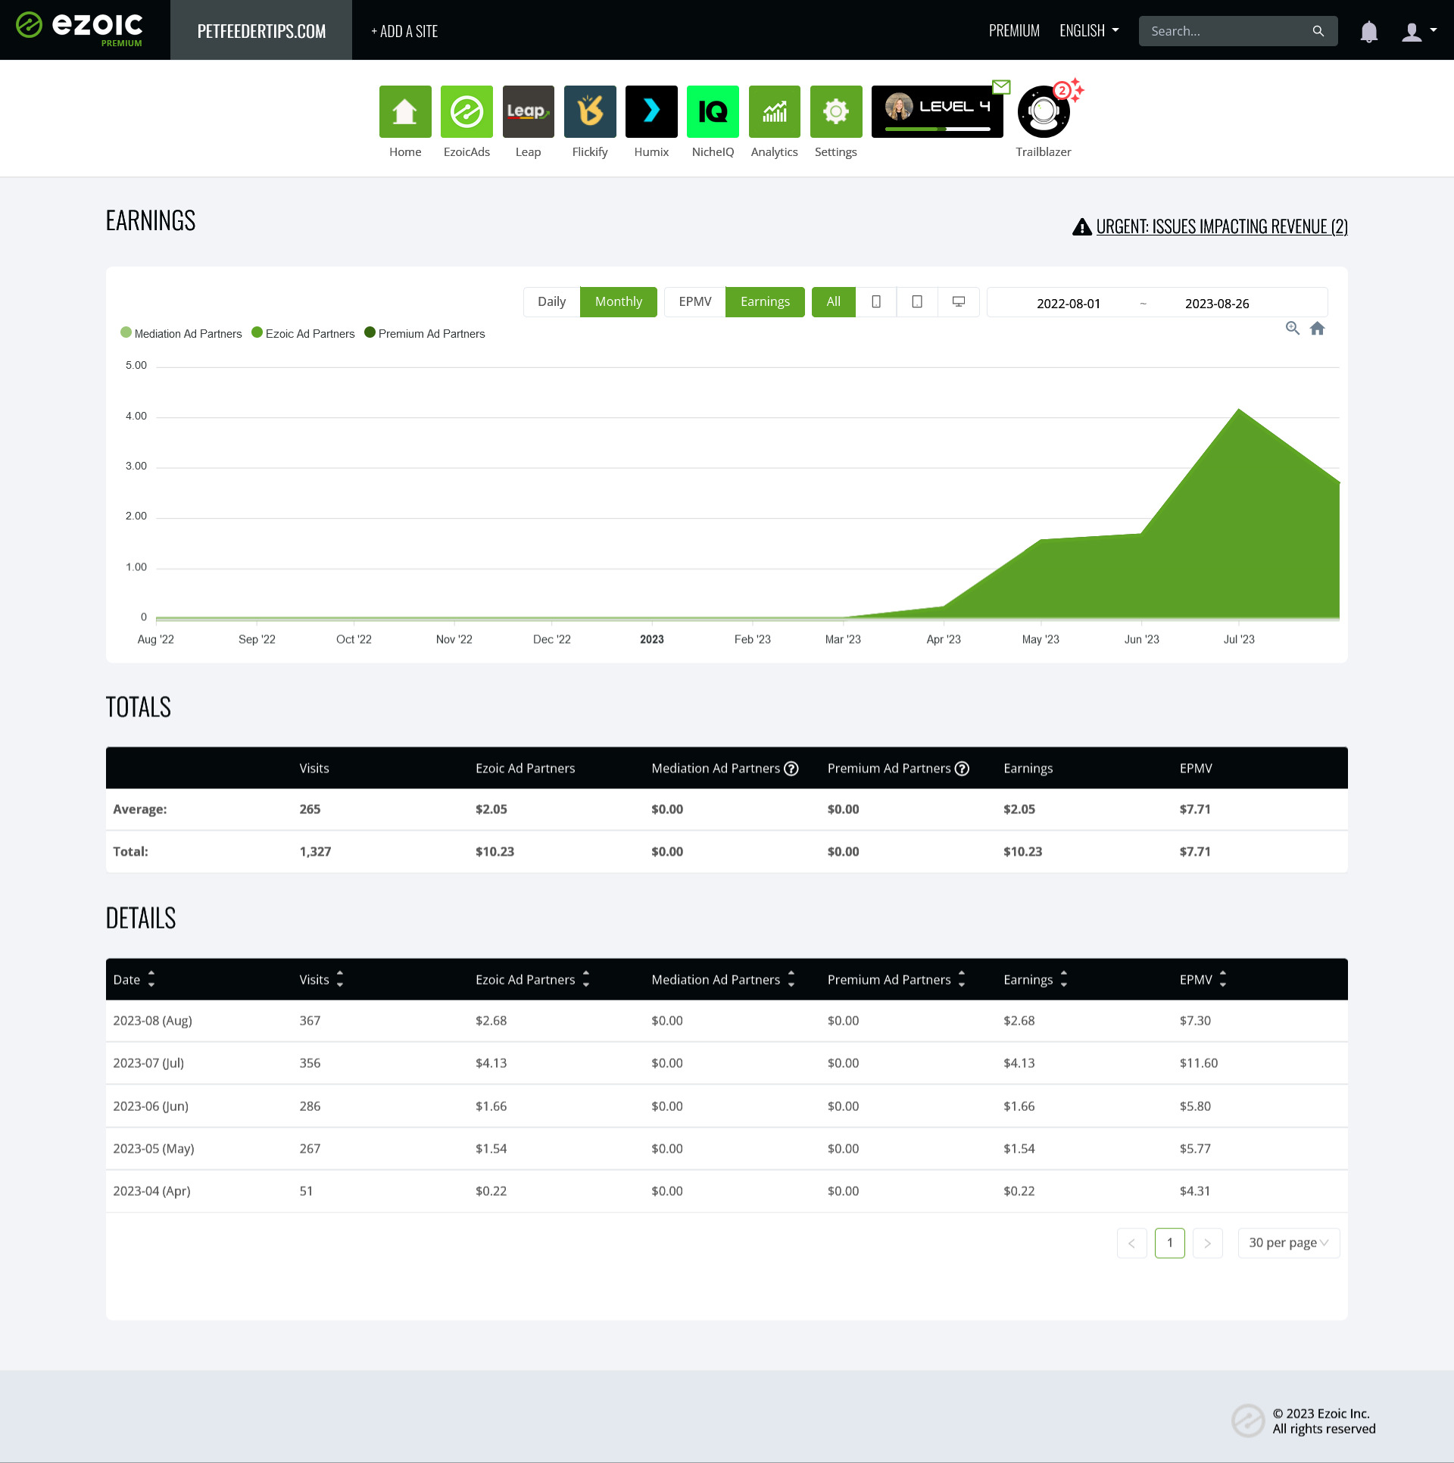Open the Analytics icon

coord(775,111)
